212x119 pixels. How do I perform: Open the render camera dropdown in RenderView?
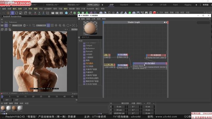[41, 25]
